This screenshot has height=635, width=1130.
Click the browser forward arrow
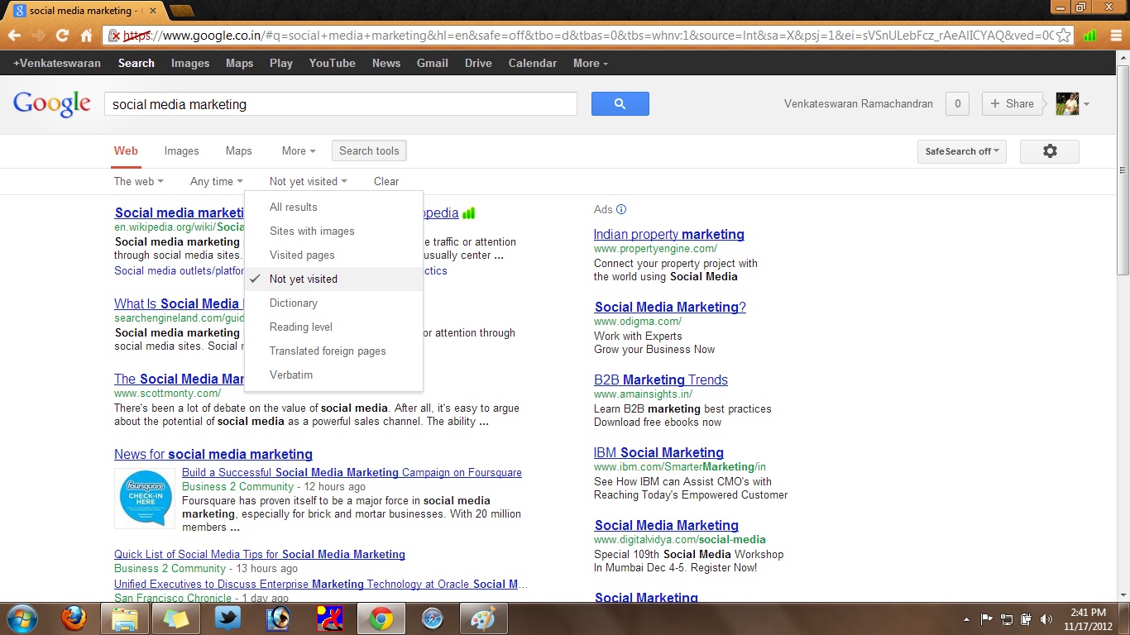click(38, 36)
